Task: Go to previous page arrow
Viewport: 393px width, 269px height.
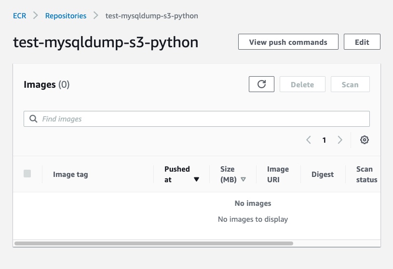Action: tap(309, 140)
